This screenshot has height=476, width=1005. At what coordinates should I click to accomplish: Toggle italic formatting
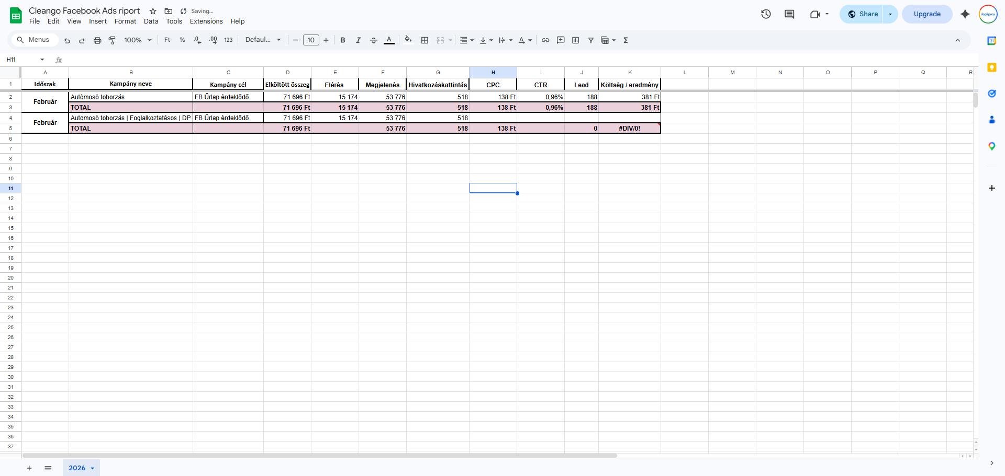(358, 40)
